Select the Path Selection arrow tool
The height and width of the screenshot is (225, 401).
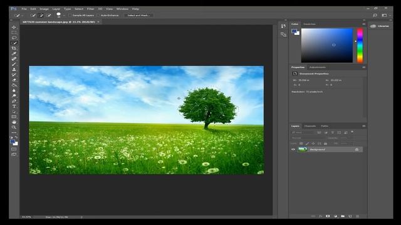tap(14, 111)
